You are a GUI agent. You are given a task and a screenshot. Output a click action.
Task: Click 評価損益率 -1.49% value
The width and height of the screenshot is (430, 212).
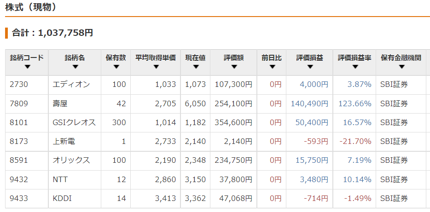click(x=358, y=198)
